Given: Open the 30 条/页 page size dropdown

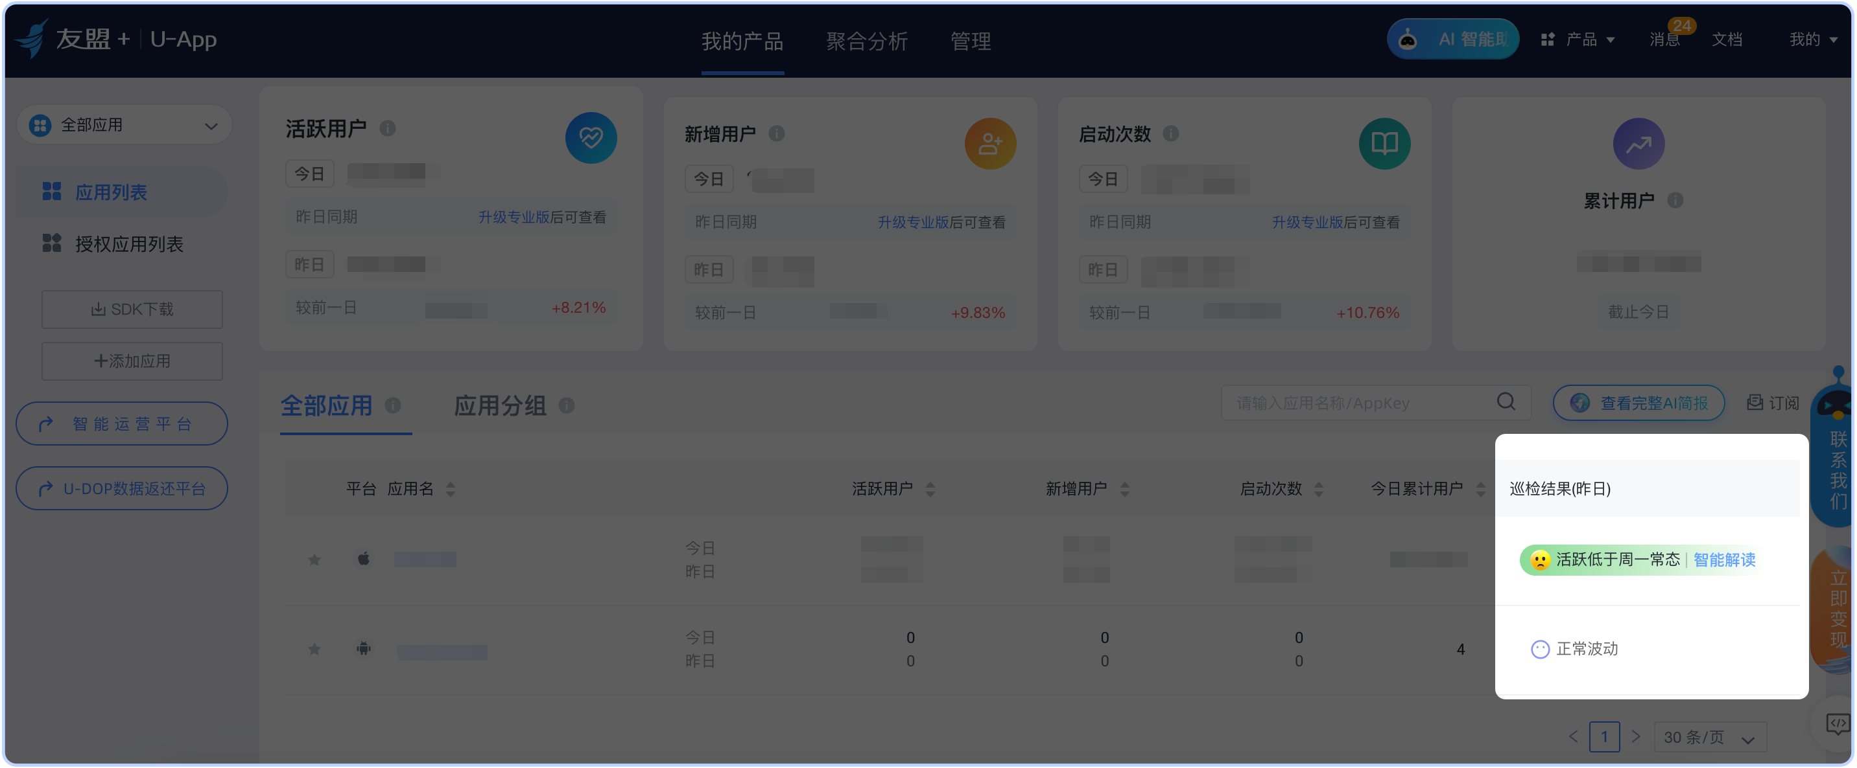Looking at the screenshot, I should 1709,736.
